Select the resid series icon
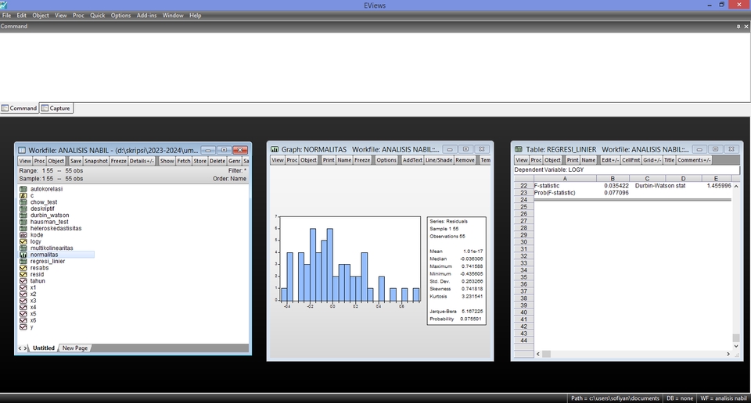Image resolution: width=751 pixels, height=403 pixels. point(23,274)
